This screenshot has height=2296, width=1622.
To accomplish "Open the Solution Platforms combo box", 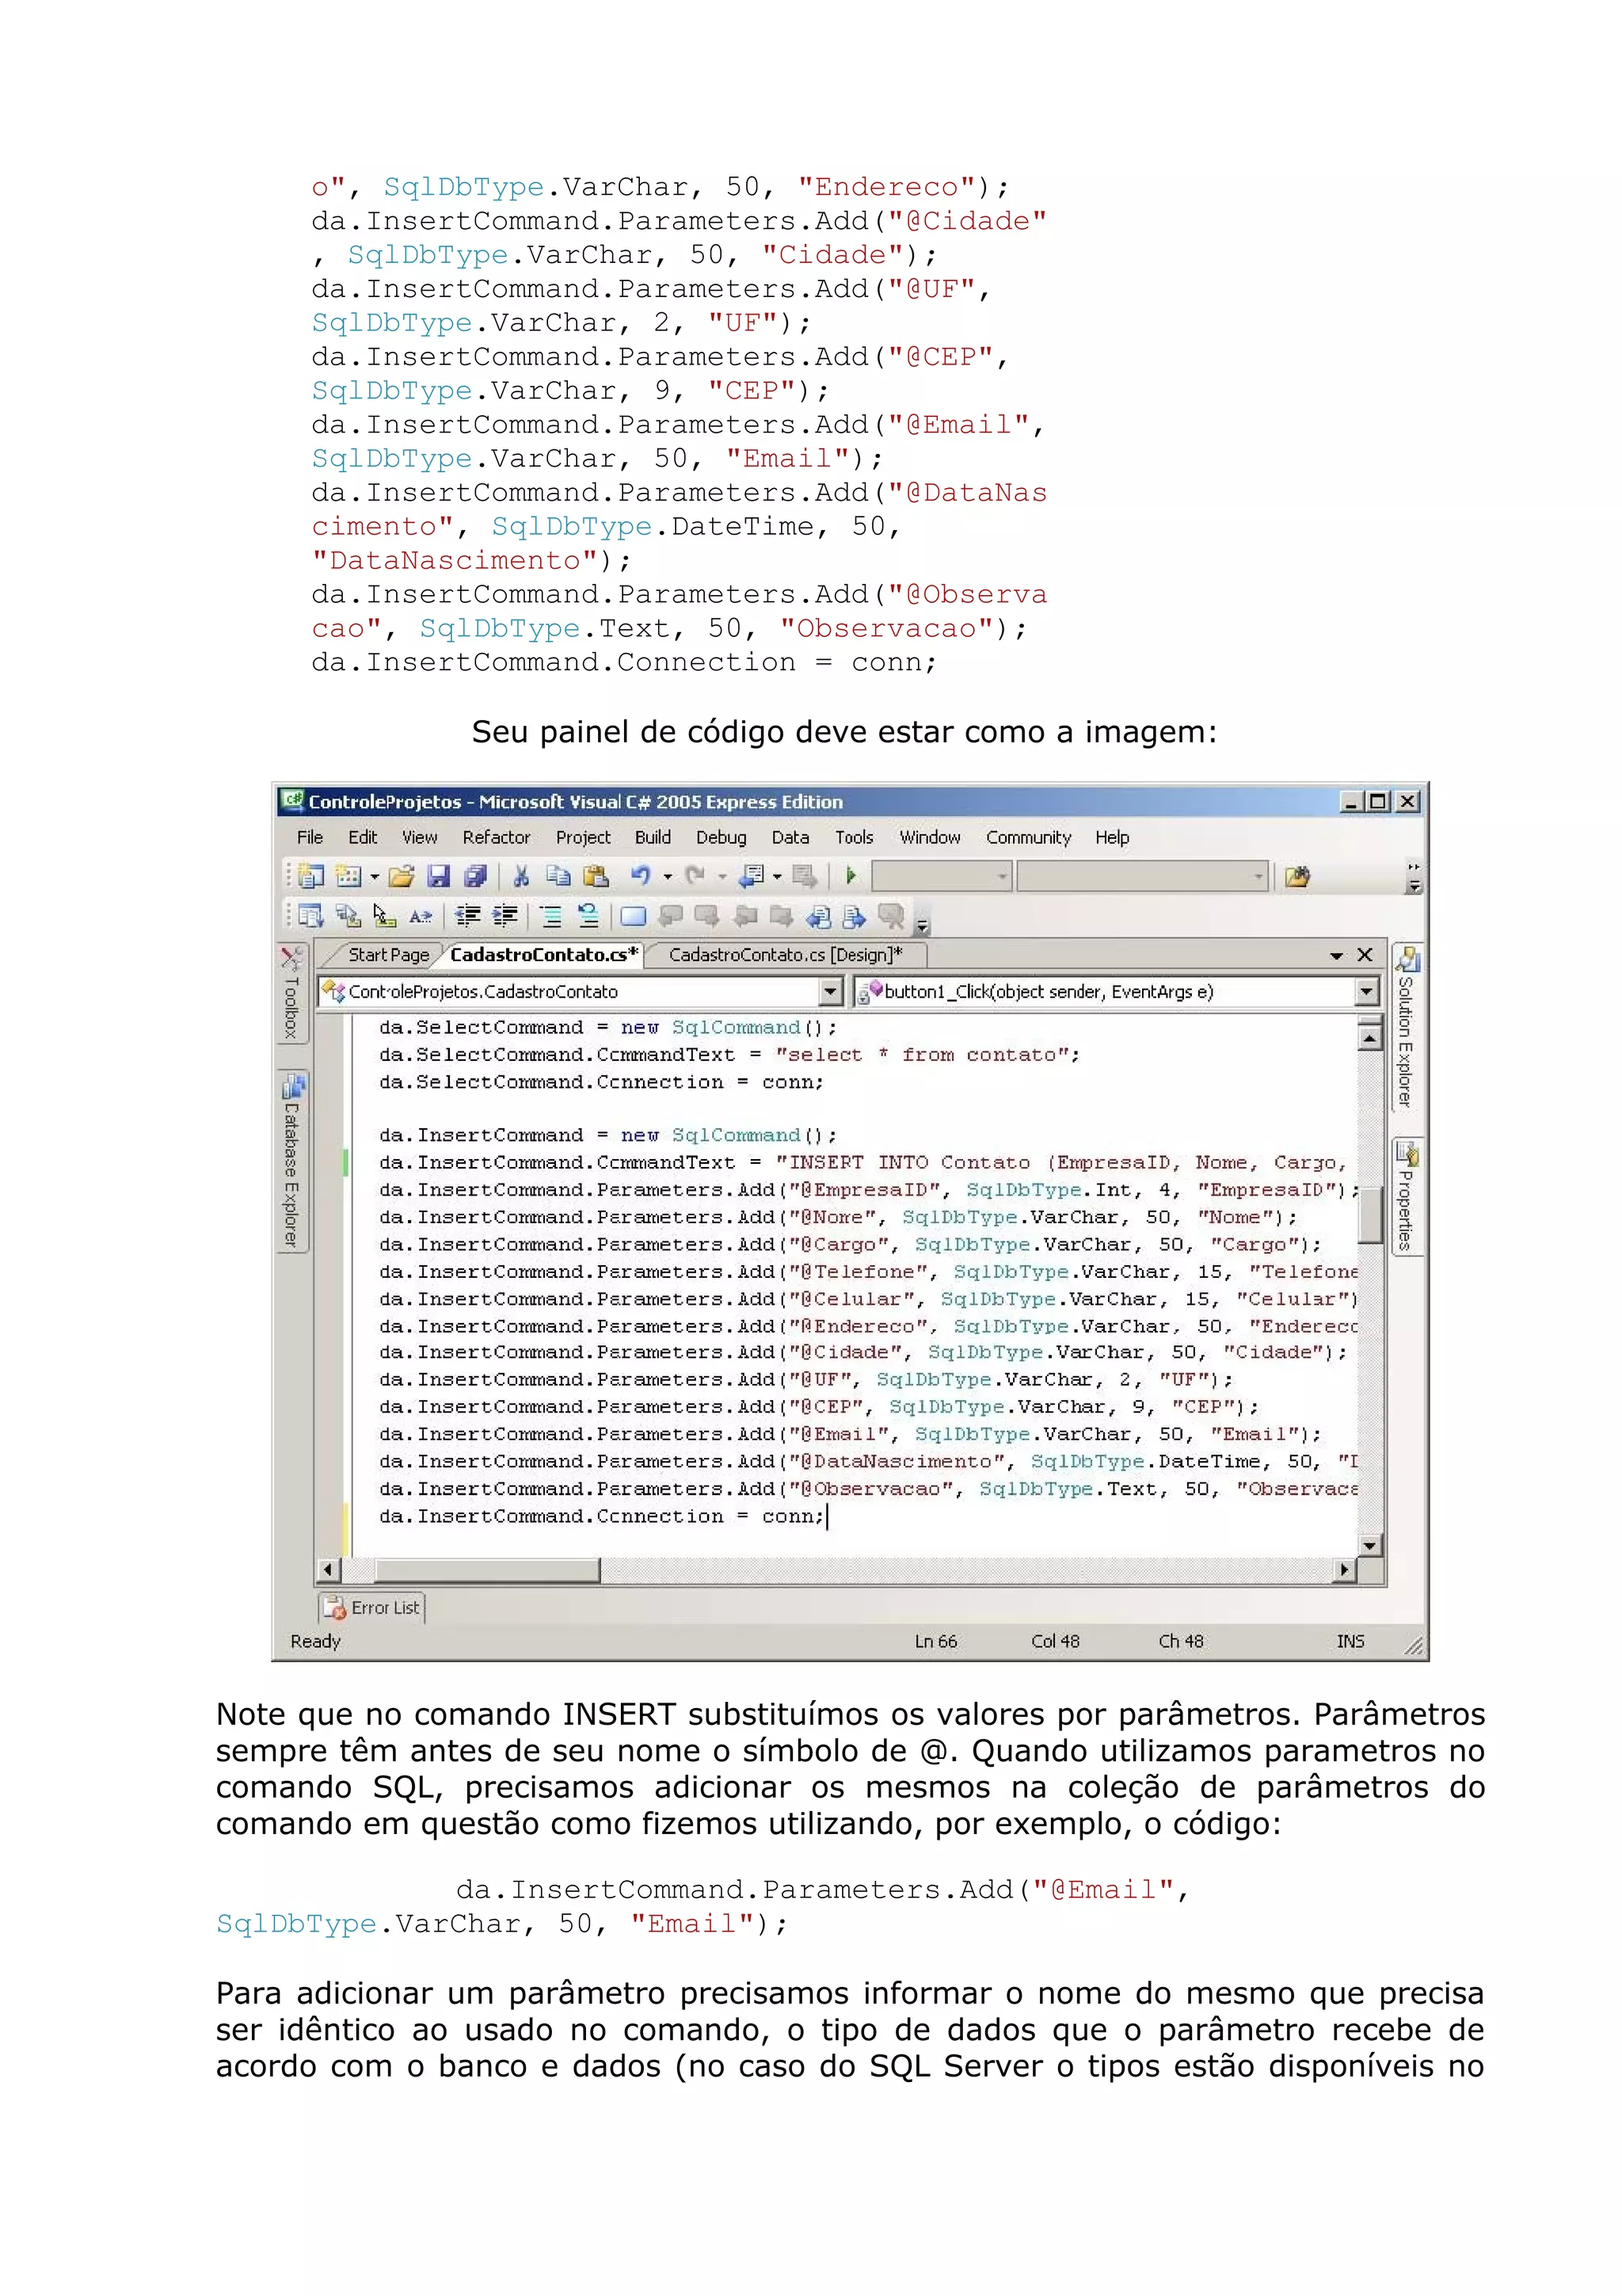I will pos(1142,877).
